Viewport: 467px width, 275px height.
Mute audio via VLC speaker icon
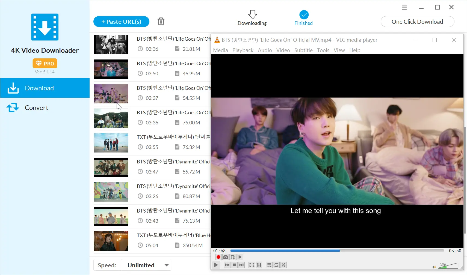(x=434, y=267)
